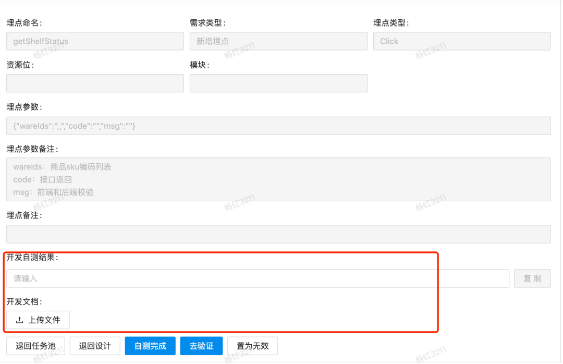Click the 埋点参数备注 text area
This screenshot has width=563, height=364.
(x=278, y=179)
